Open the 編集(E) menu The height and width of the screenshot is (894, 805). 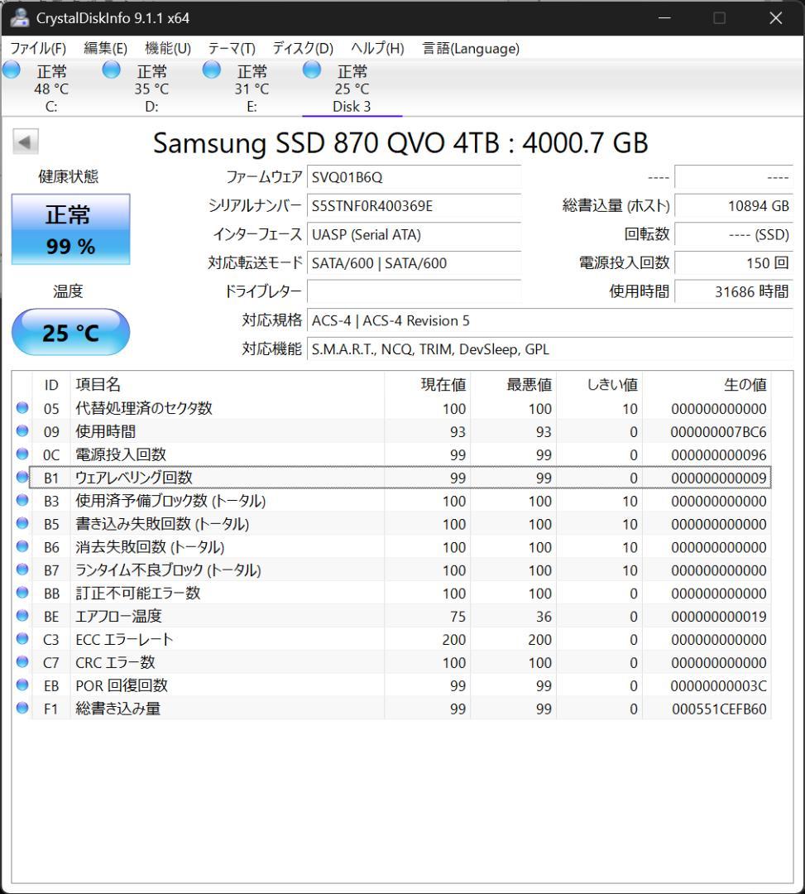[x=105, y=49]
